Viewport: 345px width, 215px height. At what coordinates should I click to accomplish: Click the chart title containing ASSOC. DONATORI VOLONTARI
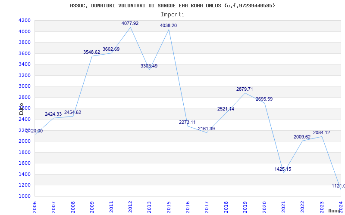click(172, 6)
